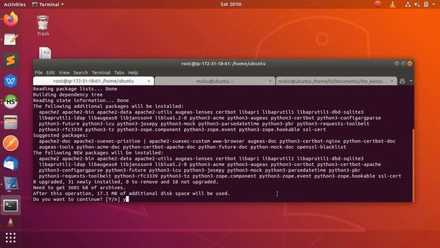Open the Search menu
This screenshot has width=440, height=248.
tap(80, 72)
